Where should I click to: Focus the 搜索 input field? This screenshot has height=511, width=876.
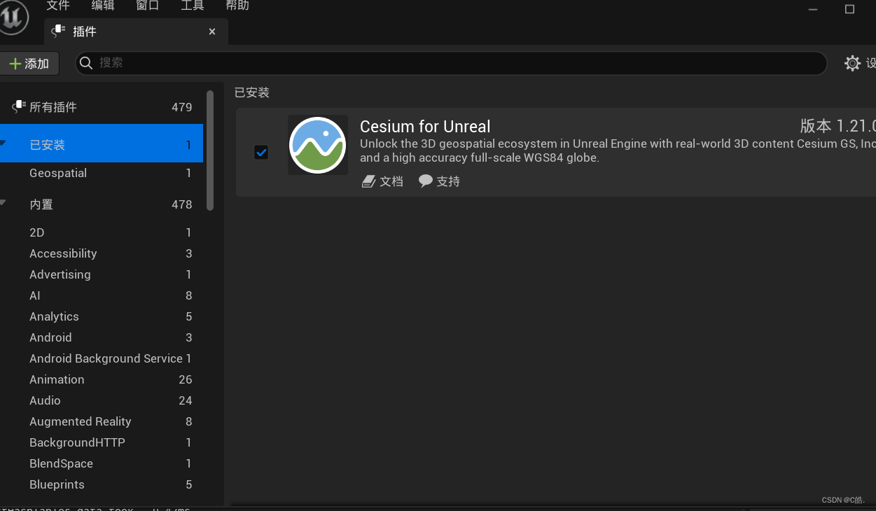[451, 63]
